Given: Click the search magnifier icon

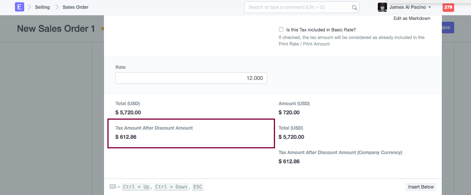Looking at the screenshot, I should [x=354, y=7].
